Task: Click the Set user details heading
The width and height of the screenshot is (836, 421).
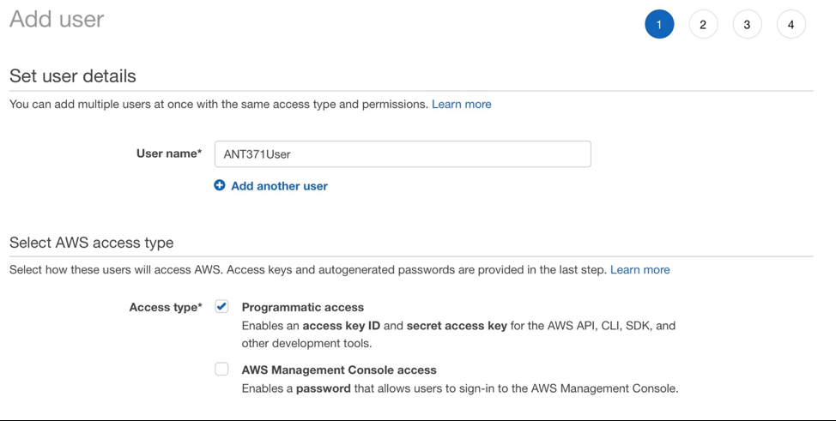Action: click(x=72, y=76)
